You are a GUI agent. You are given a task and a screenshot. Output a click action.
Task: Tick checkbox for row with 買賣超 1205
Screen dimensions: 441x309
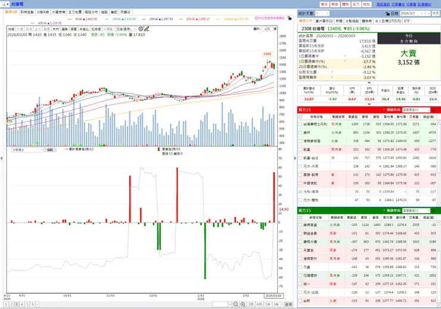click(300, 124)
